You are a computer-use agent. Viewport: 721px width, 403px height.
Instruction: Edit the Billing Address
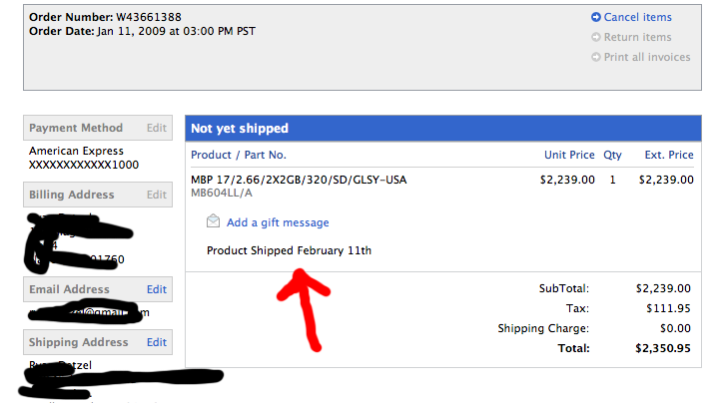click(x=157, y=195)
